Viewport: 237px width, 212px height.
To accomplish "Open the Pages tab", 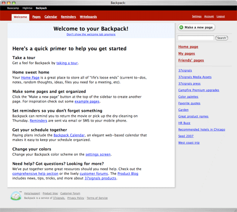I will 37,17.
